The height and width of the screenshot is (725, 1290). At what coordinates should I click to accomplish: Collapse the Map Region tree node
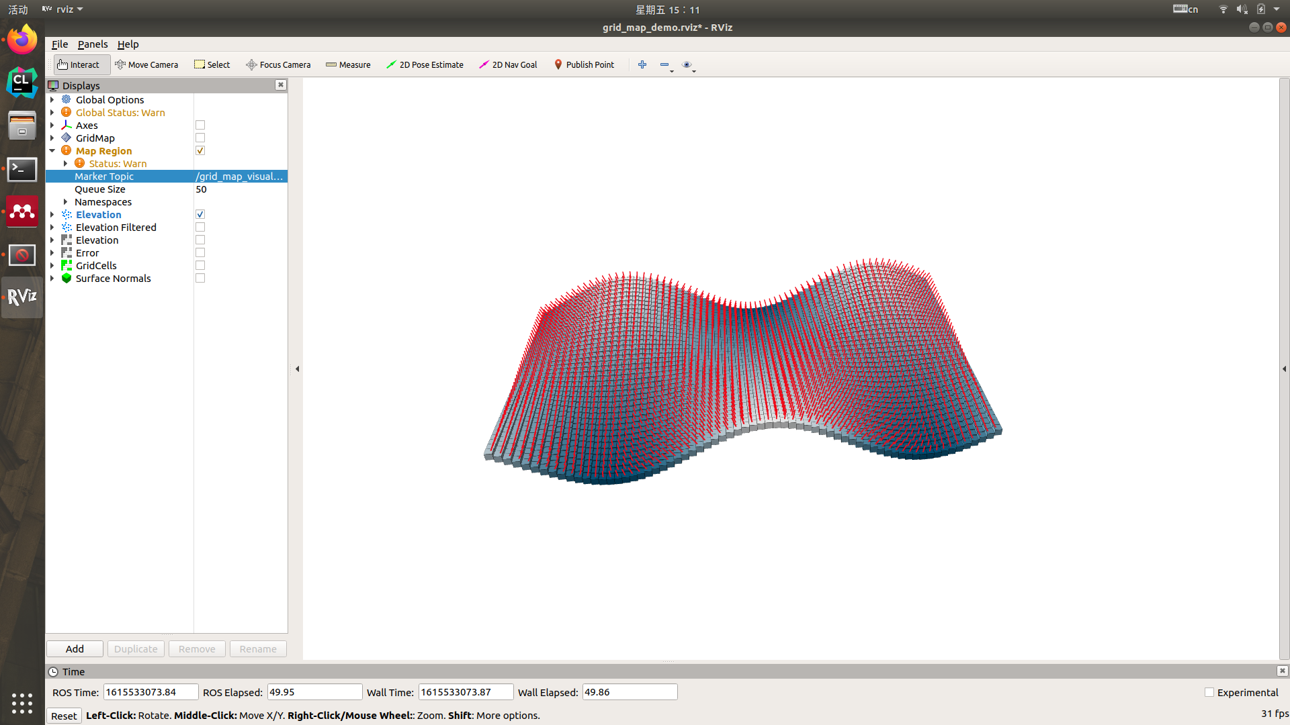coord(52,151)
